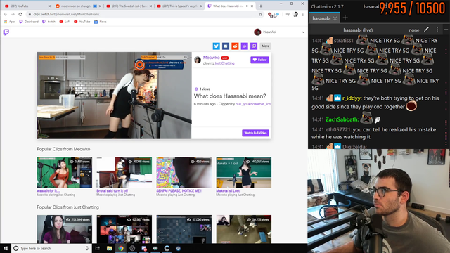Open the twitch bookmark

(49, 22)
